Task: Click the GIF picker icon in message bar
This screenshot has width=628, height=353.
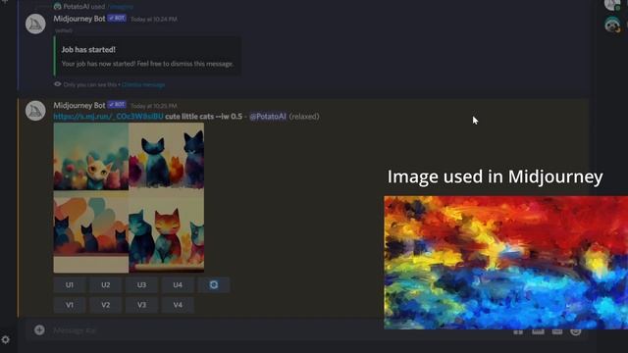Action: coord(538,331)
